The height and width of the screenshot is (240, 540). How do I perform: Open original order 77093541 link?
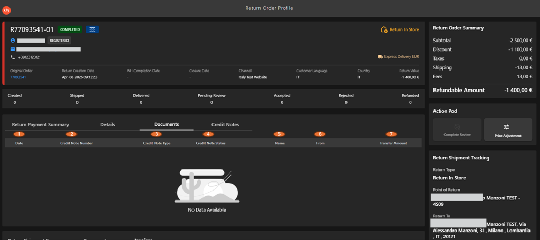click(18, 77)
